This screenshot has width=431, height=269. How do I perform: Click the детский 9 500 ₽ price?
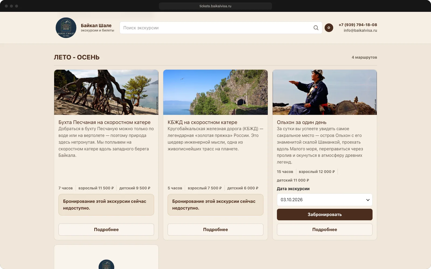click(135, 188)
